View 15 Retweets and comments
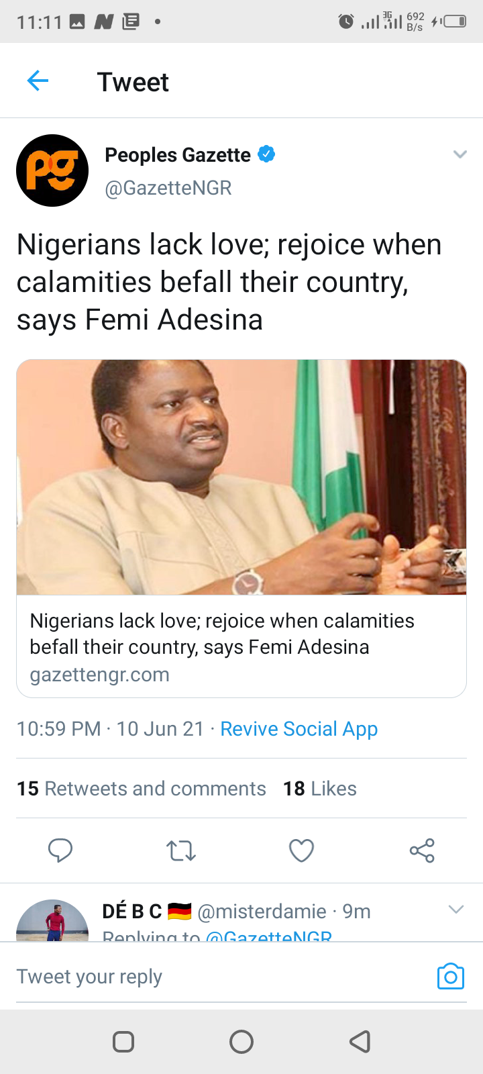 click(142, 789)
